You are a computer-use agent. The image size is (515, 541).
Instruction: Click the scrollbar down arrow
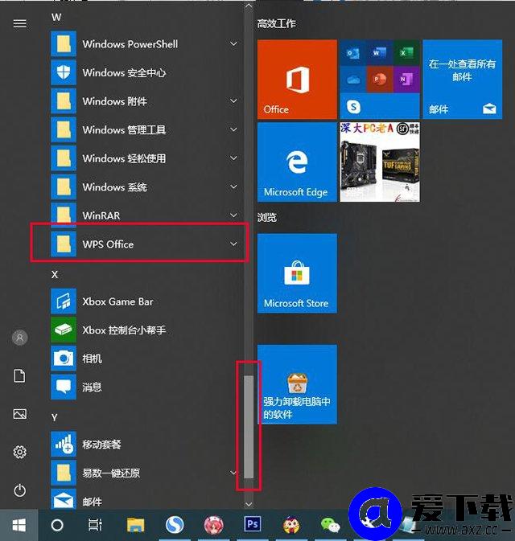pos(249,504)
